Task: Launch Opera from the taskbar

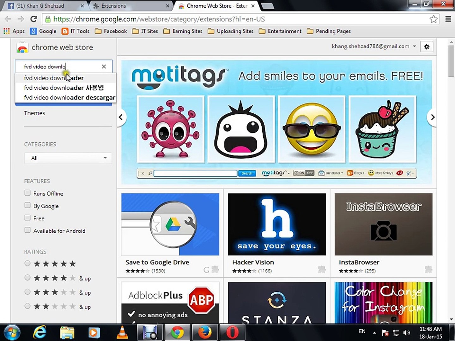Action: pyautogui.click(x=232, y=332)
